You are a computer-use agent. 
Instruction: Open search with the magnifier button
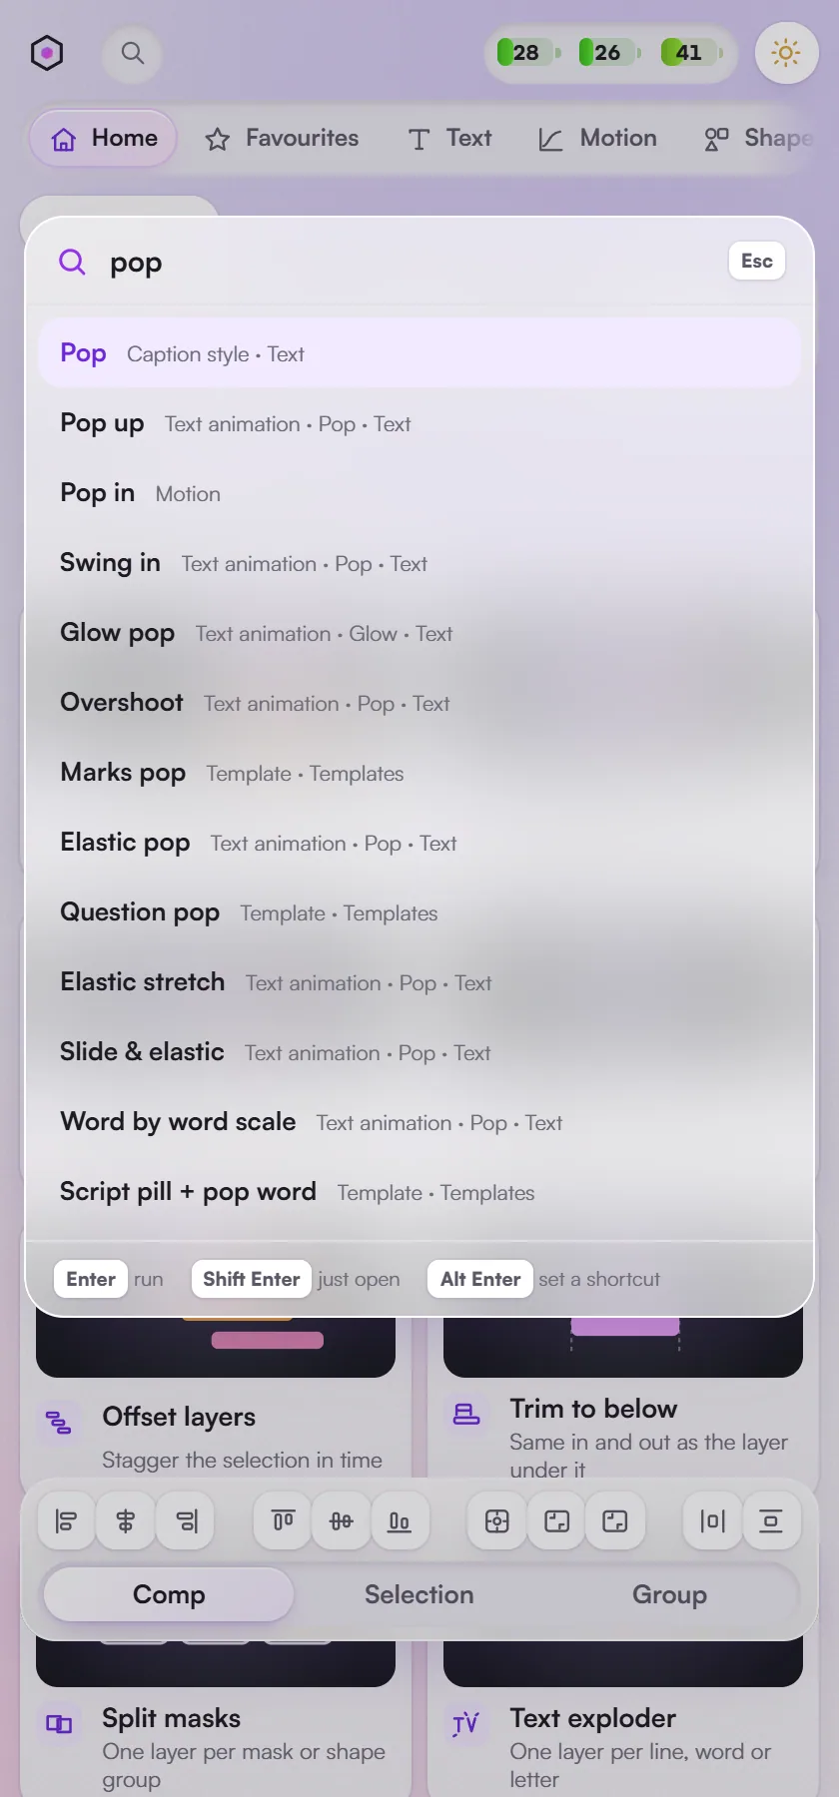coord(132,53)
